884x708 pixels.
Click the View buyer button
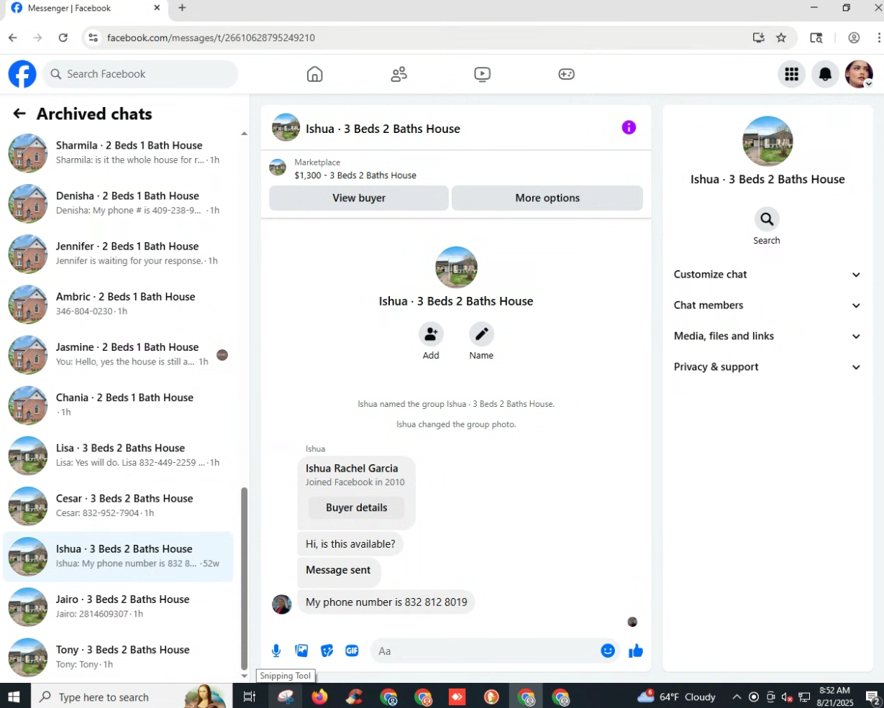point(359,198)
